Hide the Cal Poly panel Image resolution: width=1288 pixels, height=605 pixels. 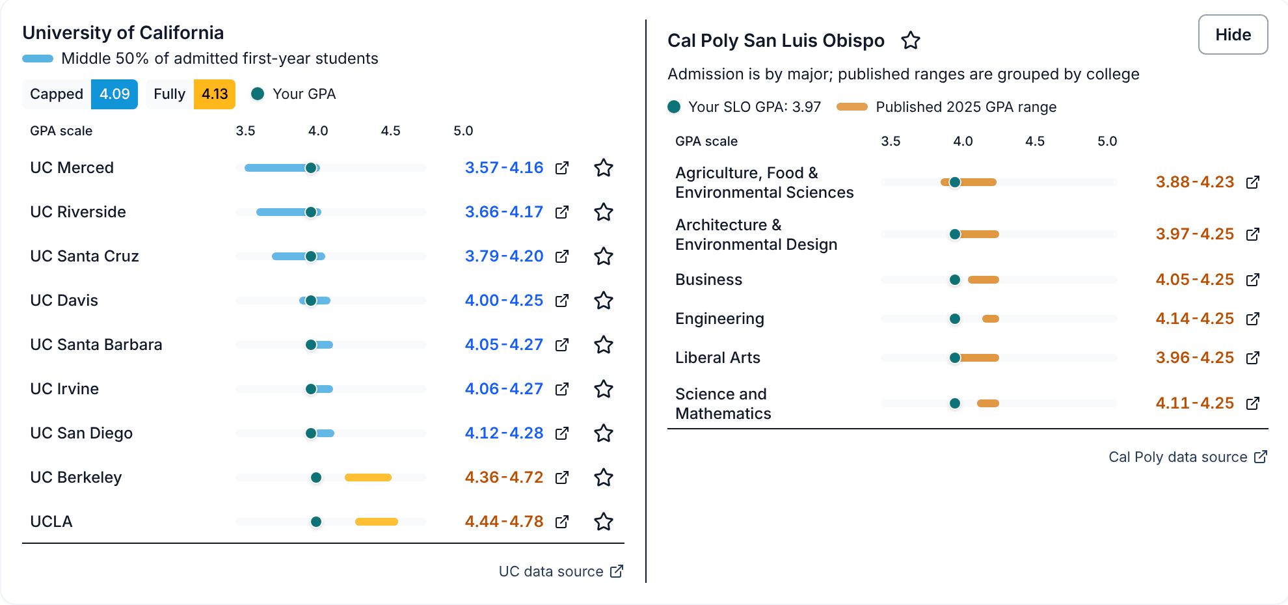(1233, 34)
